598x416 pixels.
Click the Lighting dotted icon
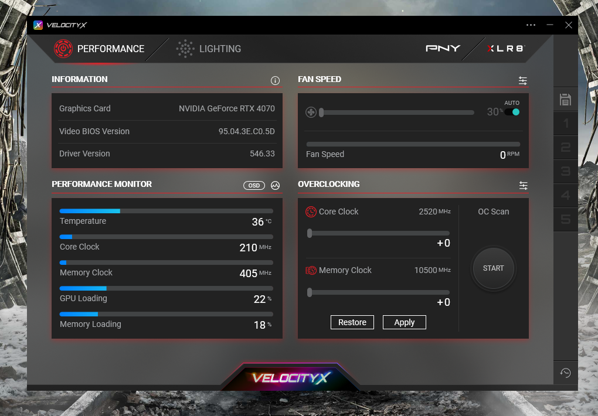tap(185, 49)
